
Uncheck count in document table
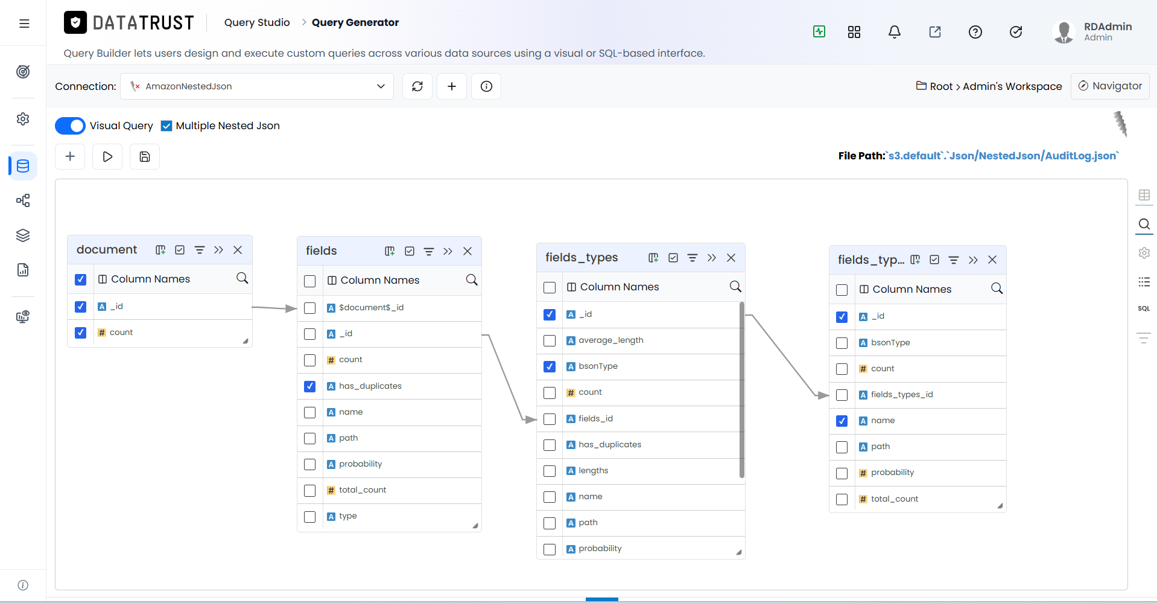click(80, 333)
